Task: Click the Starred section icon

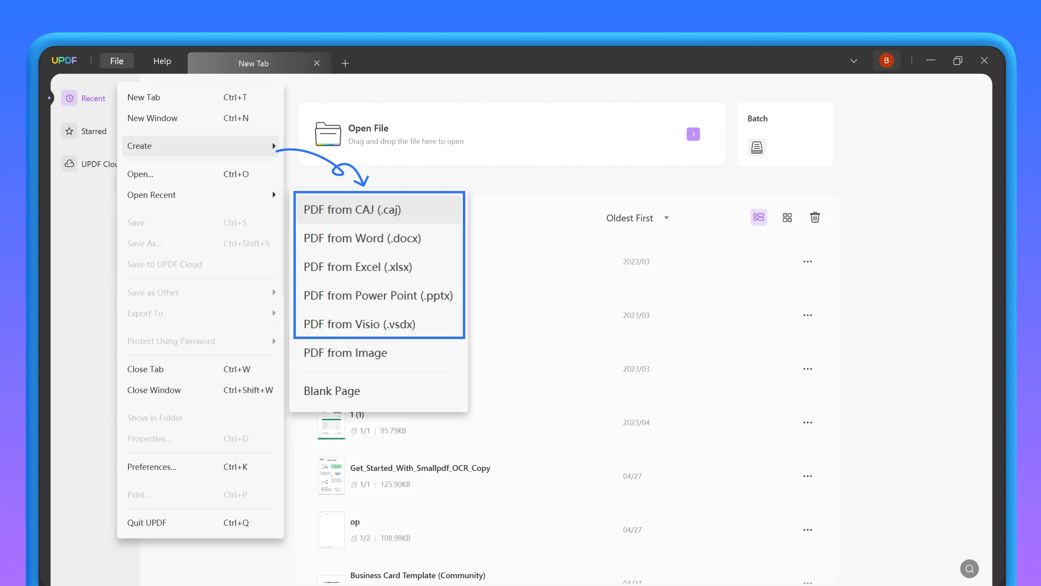Action: pos(69,131)
